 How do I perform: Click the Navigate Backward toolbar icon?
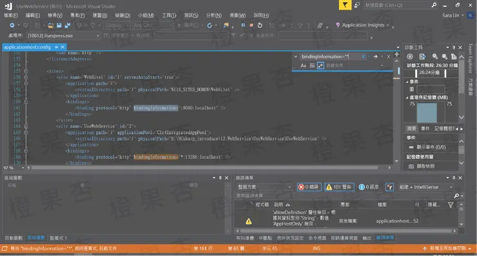click(x=12, y=25)
